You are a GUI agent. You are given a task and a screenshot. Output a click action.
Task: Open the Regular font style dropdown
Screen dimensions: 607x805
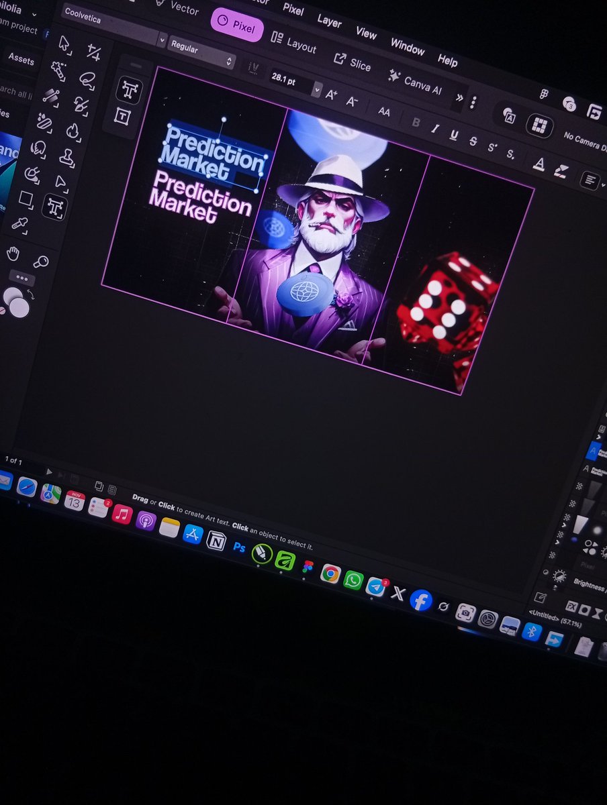click(x=201, y=53)
